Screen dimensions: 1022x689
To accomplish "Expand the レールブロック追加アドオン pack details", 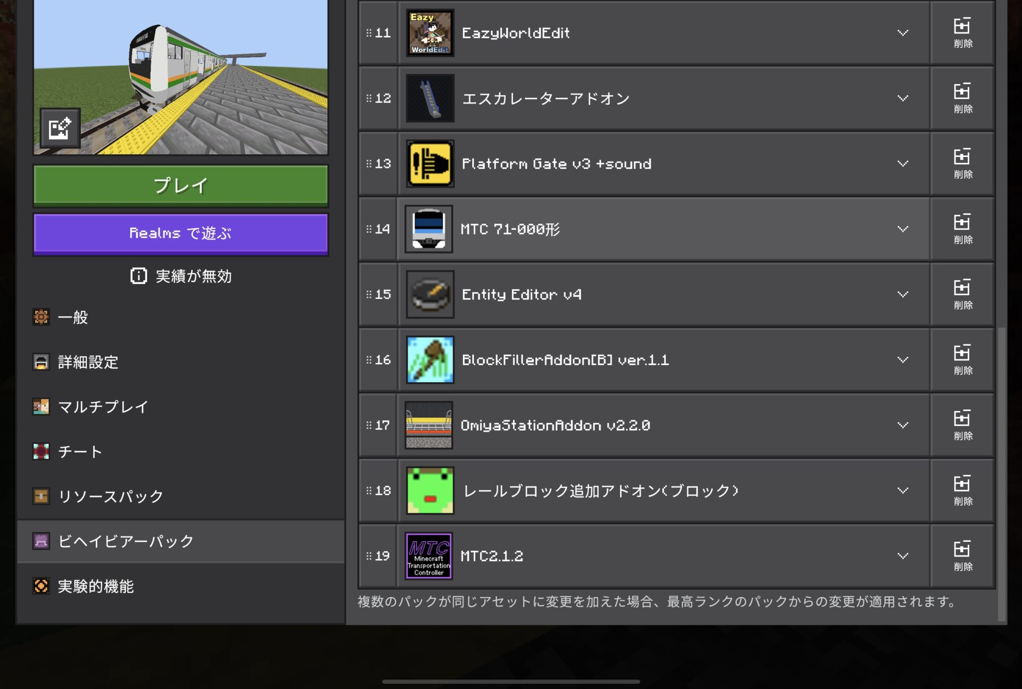I will [903, 491].
